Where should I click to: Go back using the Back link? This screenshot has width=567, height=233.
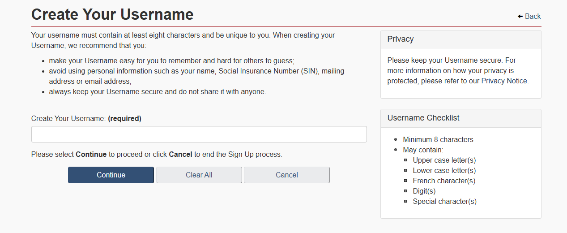[533, 17]
